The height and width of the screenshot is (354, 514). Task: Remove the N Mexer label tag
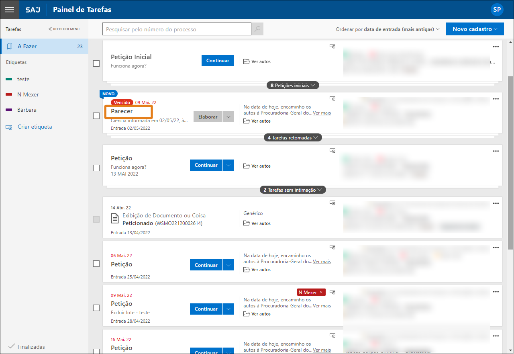pos(321,293)
